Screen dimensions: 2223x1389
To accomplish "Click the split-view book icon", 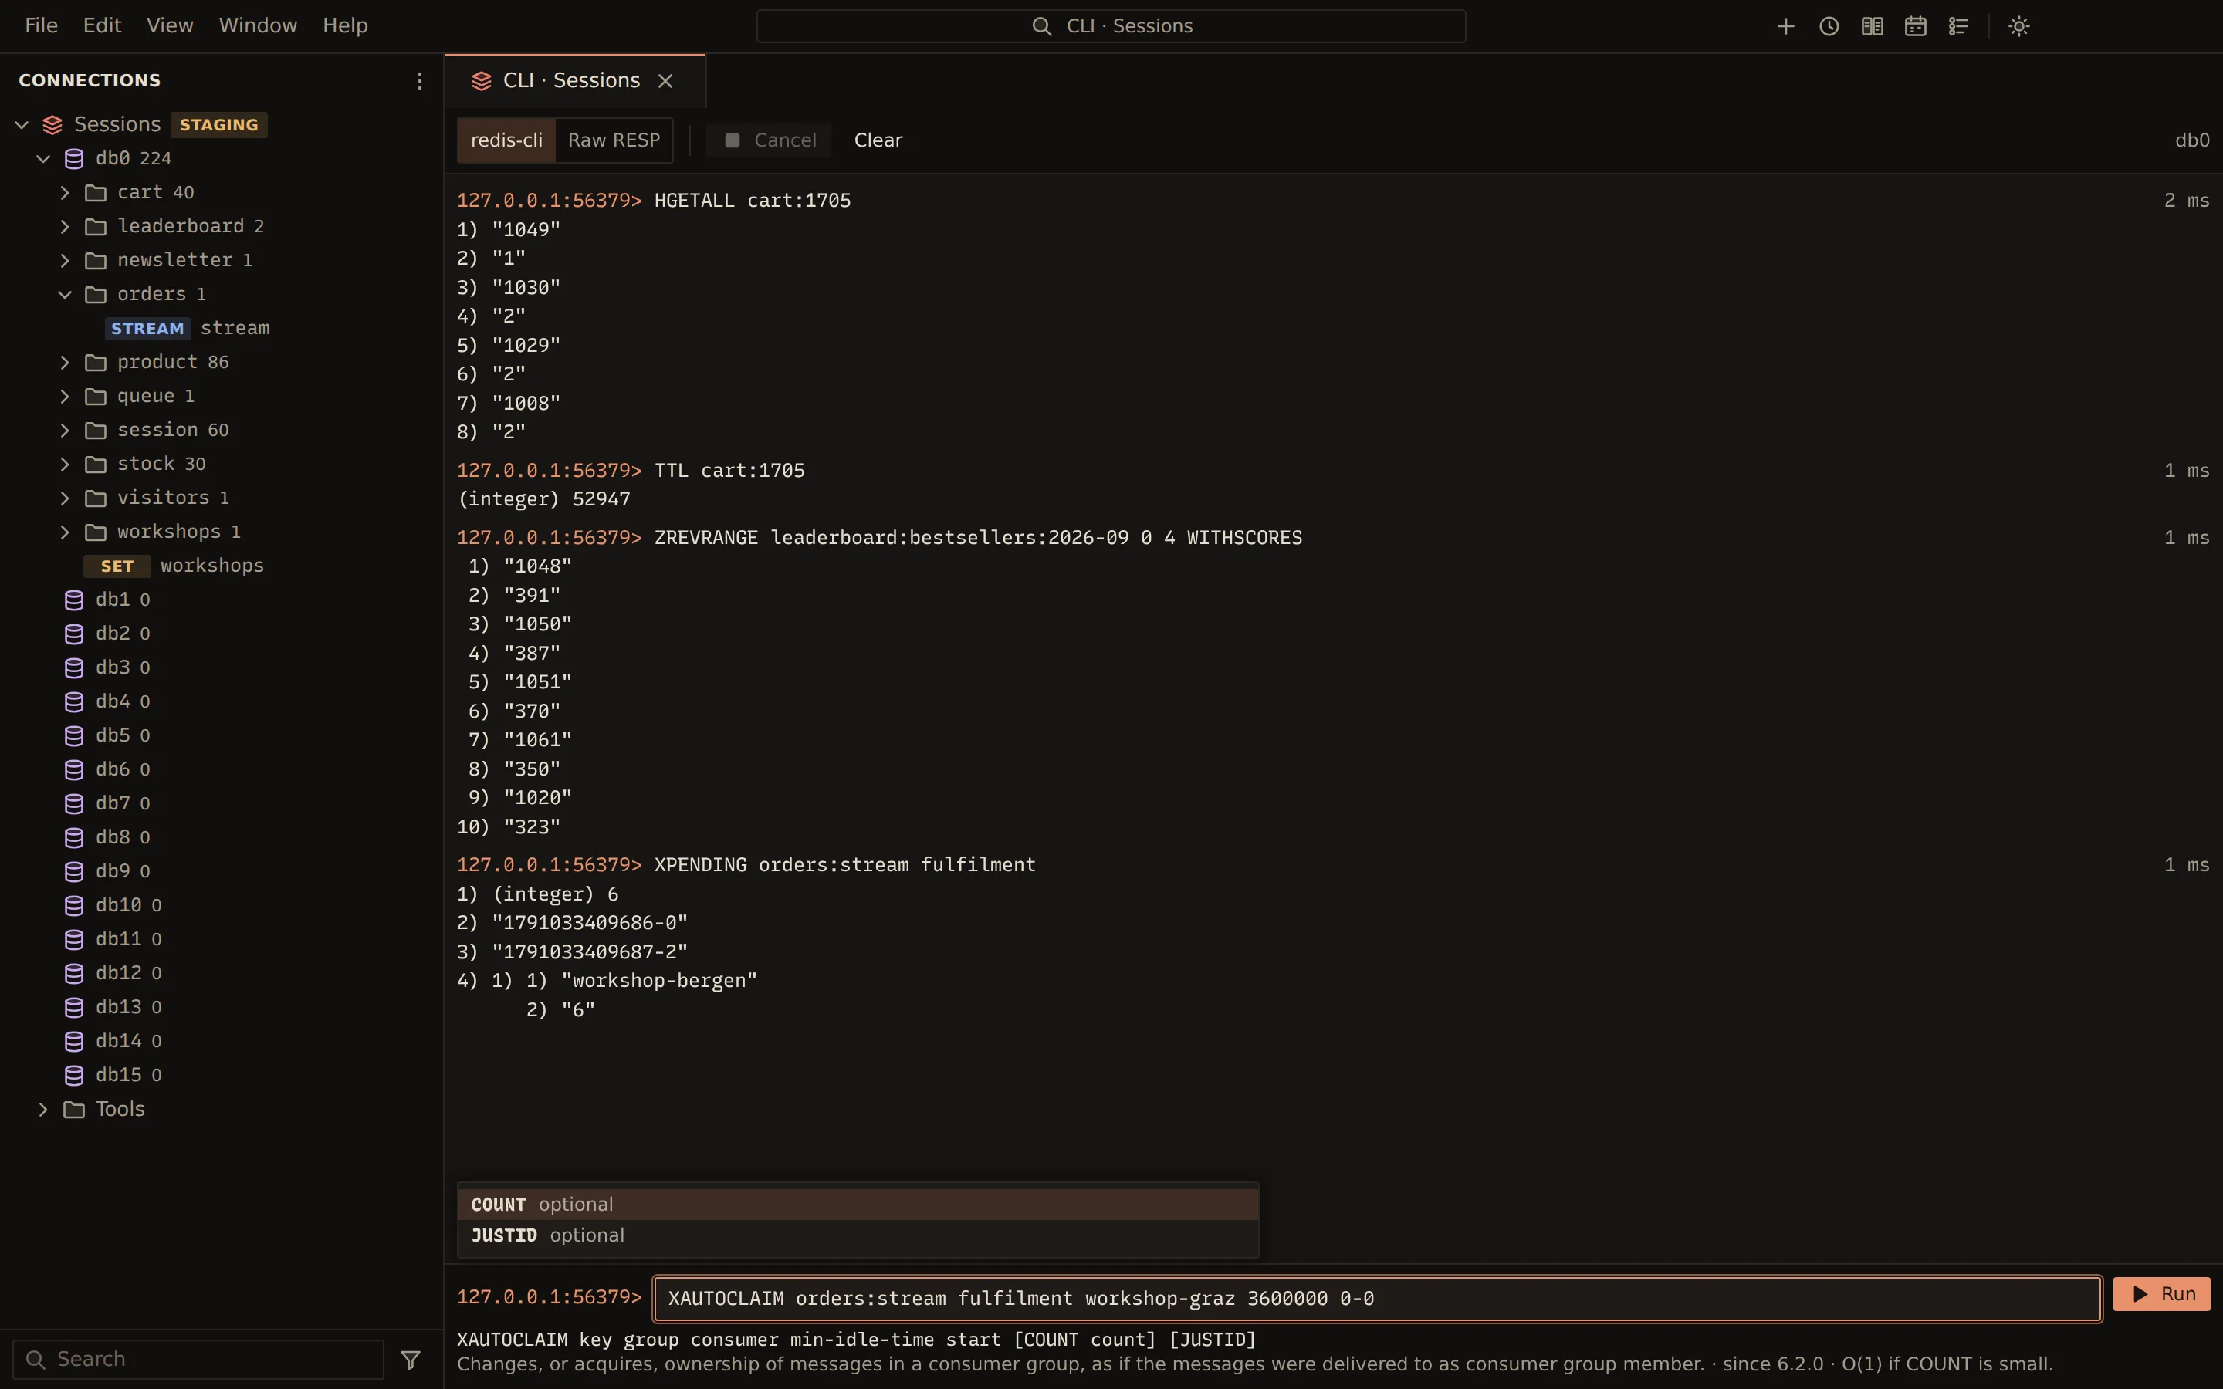I will click(x=1872, y=25).
